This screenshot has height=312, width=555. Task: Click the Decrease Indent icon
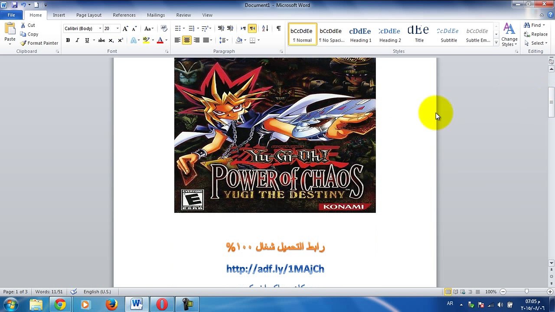pyautogui.click(x=221, y=29)
